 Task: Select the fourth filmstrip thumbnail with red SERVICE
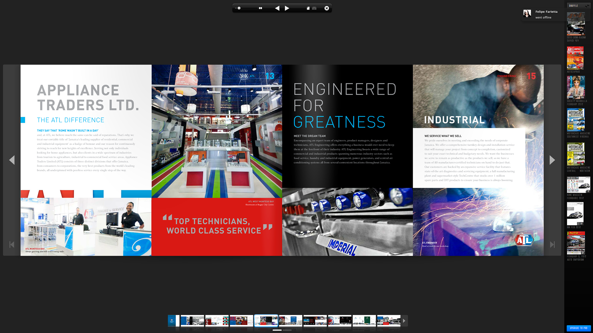click(x=242, y=321)
